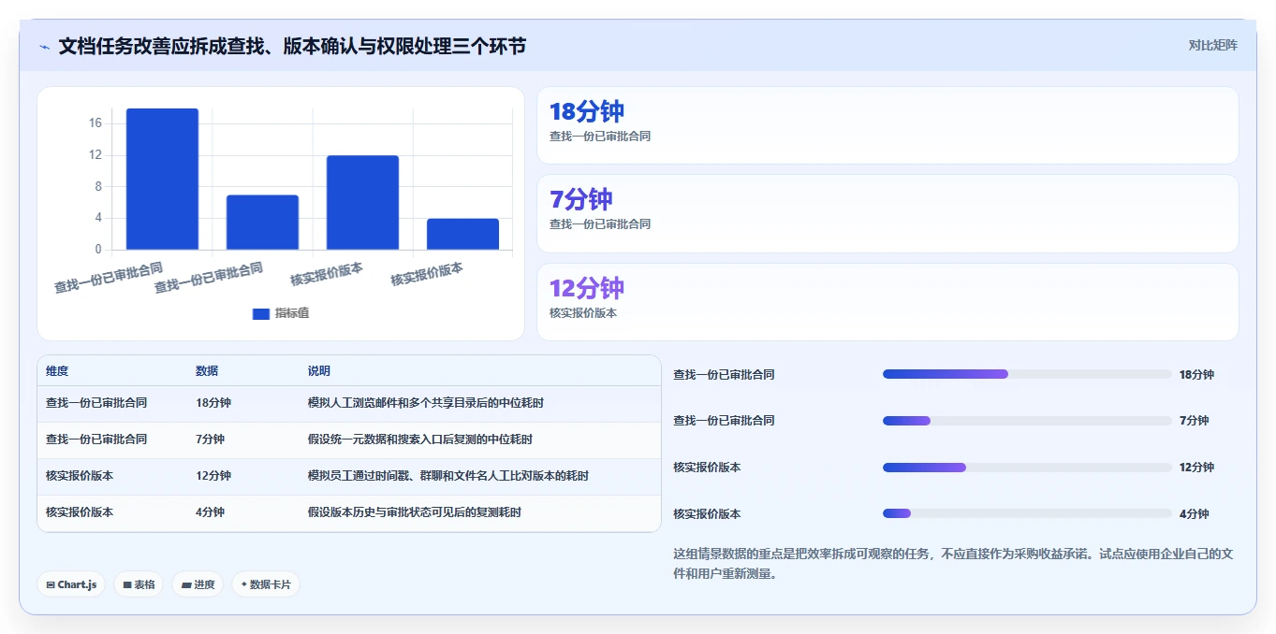Image resolution: width=1276 pixels, height=634 pixels.
Task: Click the description starting 假设版本历史
Action: (x=415, y=512)
